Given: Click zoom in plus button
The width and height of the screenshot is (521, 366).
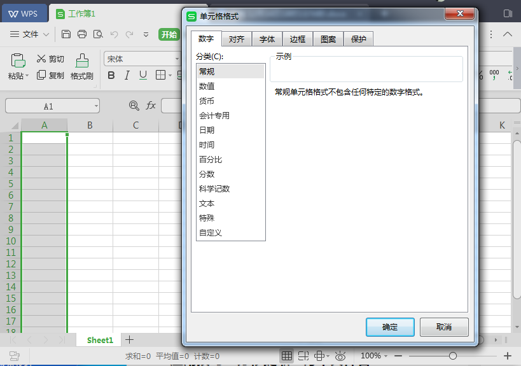Looking at the screenshot, I should (x=508, y=356).
